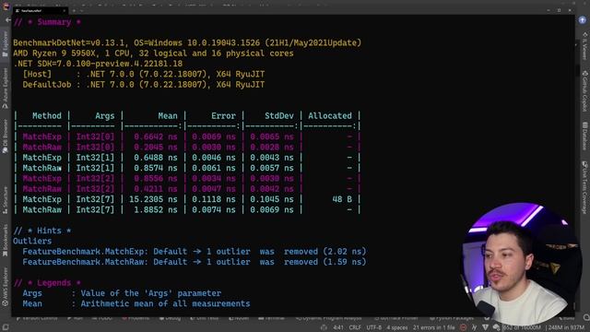Open the Unit Tests tool window

[x=205, y=318]
